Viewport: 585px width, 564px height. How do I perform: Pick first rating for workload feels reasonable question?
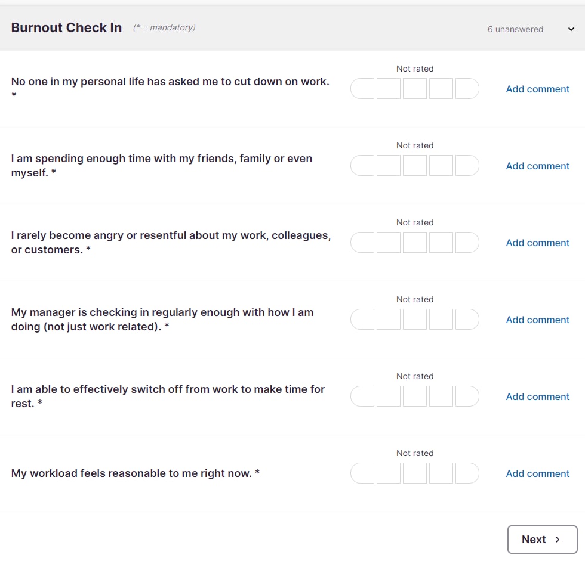362,473
